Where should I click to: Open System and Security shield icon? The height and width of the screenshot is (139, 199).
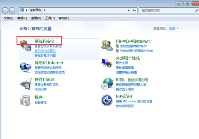click(x=26, y=45)
